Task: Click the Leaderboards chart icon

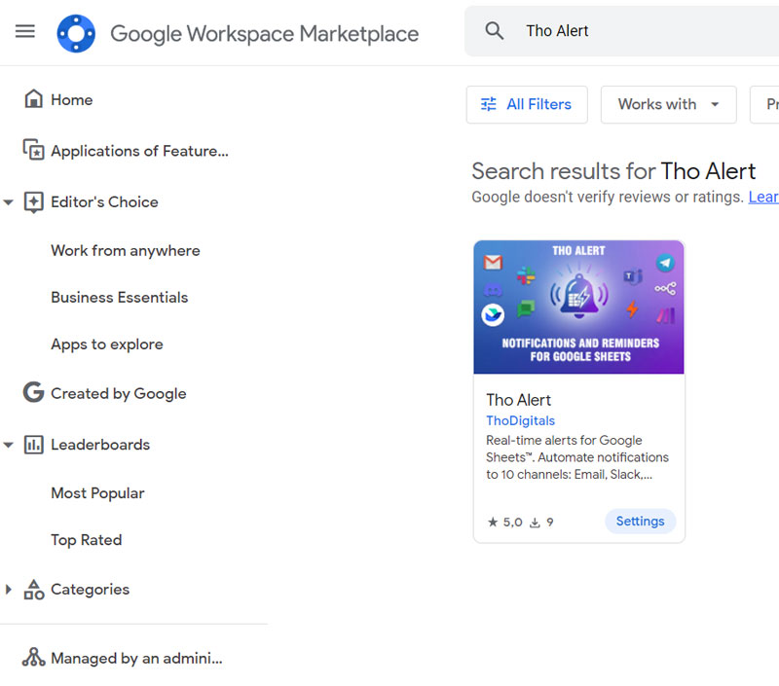Action: (x=33, y=444)
